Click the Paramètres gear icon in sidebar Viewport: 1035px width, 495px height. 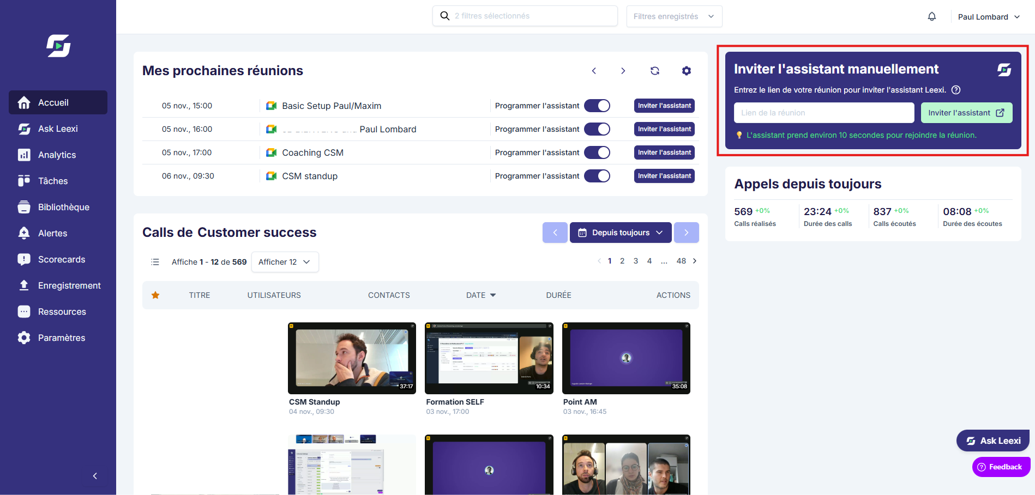[x=24, y=338]
